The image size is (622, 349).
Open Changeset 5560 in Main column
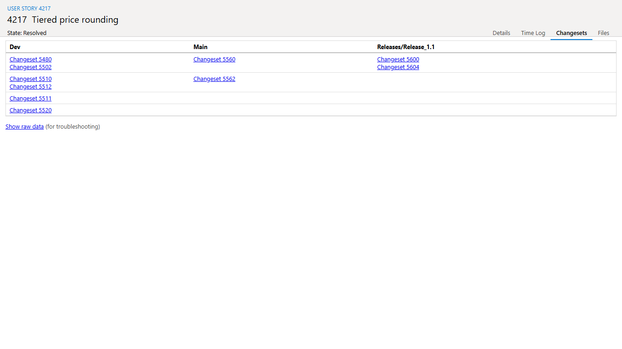pos(214,60)
